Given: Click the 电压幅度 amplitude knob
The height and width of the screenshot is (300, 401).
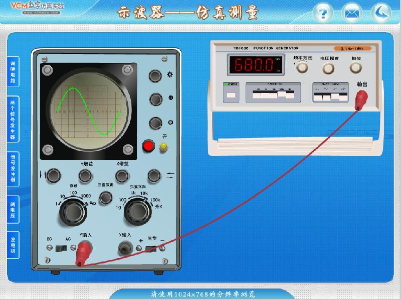Looking at the screenshot, I should tap(329, 68).
